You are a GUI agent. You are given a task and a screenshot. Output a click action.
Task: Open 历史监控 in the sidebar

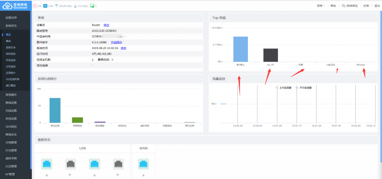pos(11,60)
